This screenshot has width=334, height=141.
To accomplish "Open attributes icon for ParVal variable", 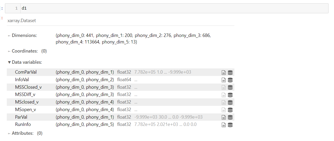I will coord(223,117).
